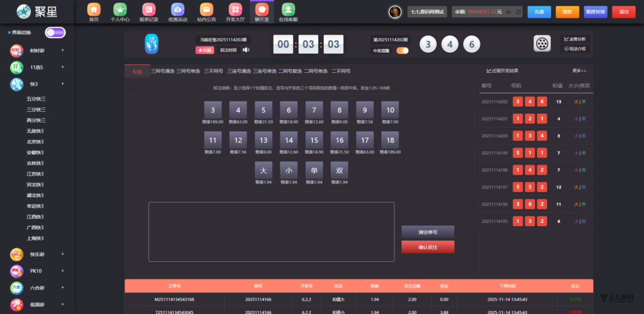Select 单 odd bet option
The width and height of the screenshot is (644, 314).
[314, 170]
